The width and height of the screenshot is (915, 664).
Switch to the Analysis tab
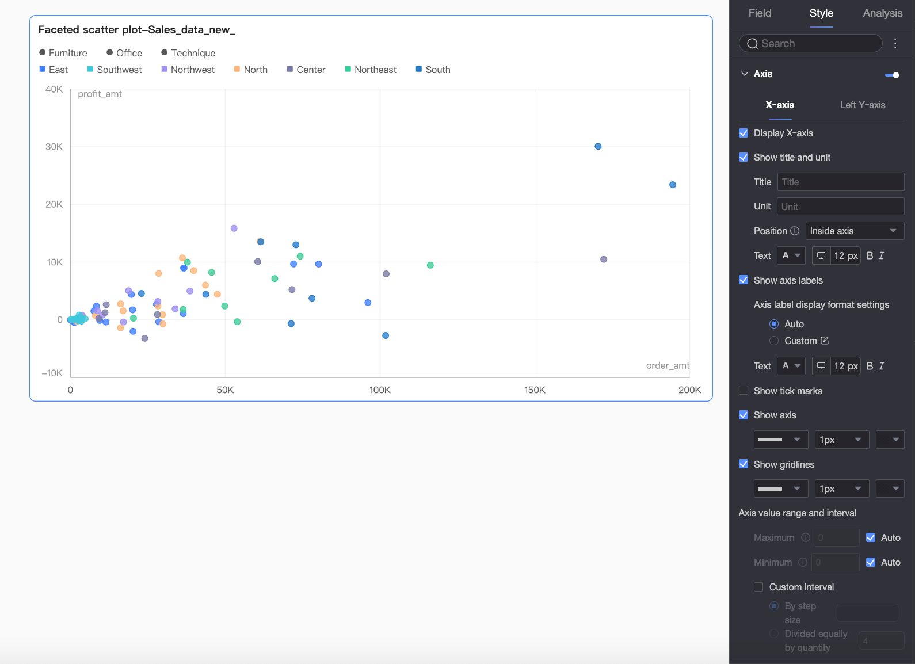(x=883, y=13)
